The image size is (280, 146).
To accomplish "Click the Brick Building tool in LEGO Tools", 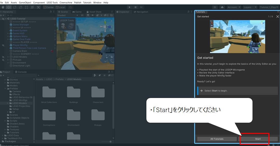I will (x=63, y=26).
